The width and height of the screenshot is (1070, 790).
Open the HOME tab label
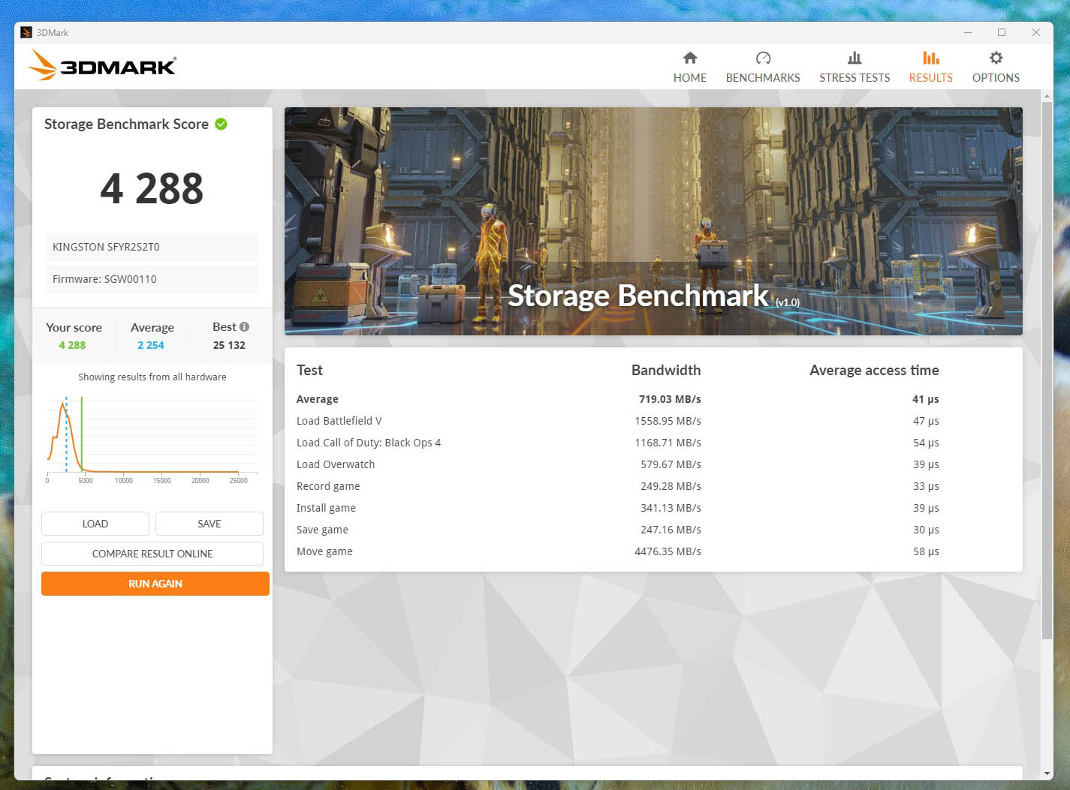point(690,77)
